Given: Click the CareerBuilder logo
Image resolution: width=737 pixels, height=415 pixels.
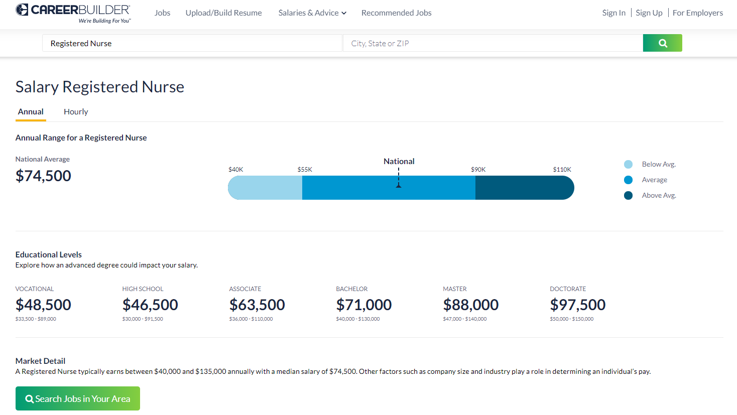Looking at the screenshot, I should point(73,13).
